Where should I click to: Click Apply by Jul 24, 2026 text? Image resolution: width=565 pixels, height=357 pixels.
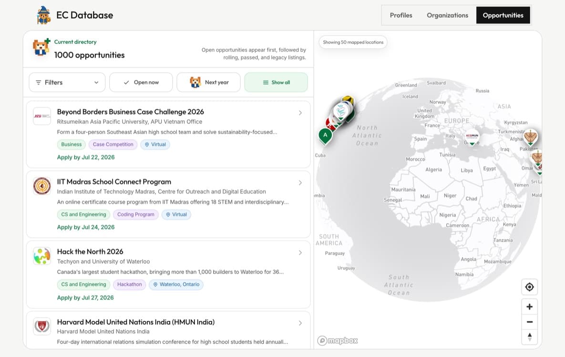(x=86, y=227)
